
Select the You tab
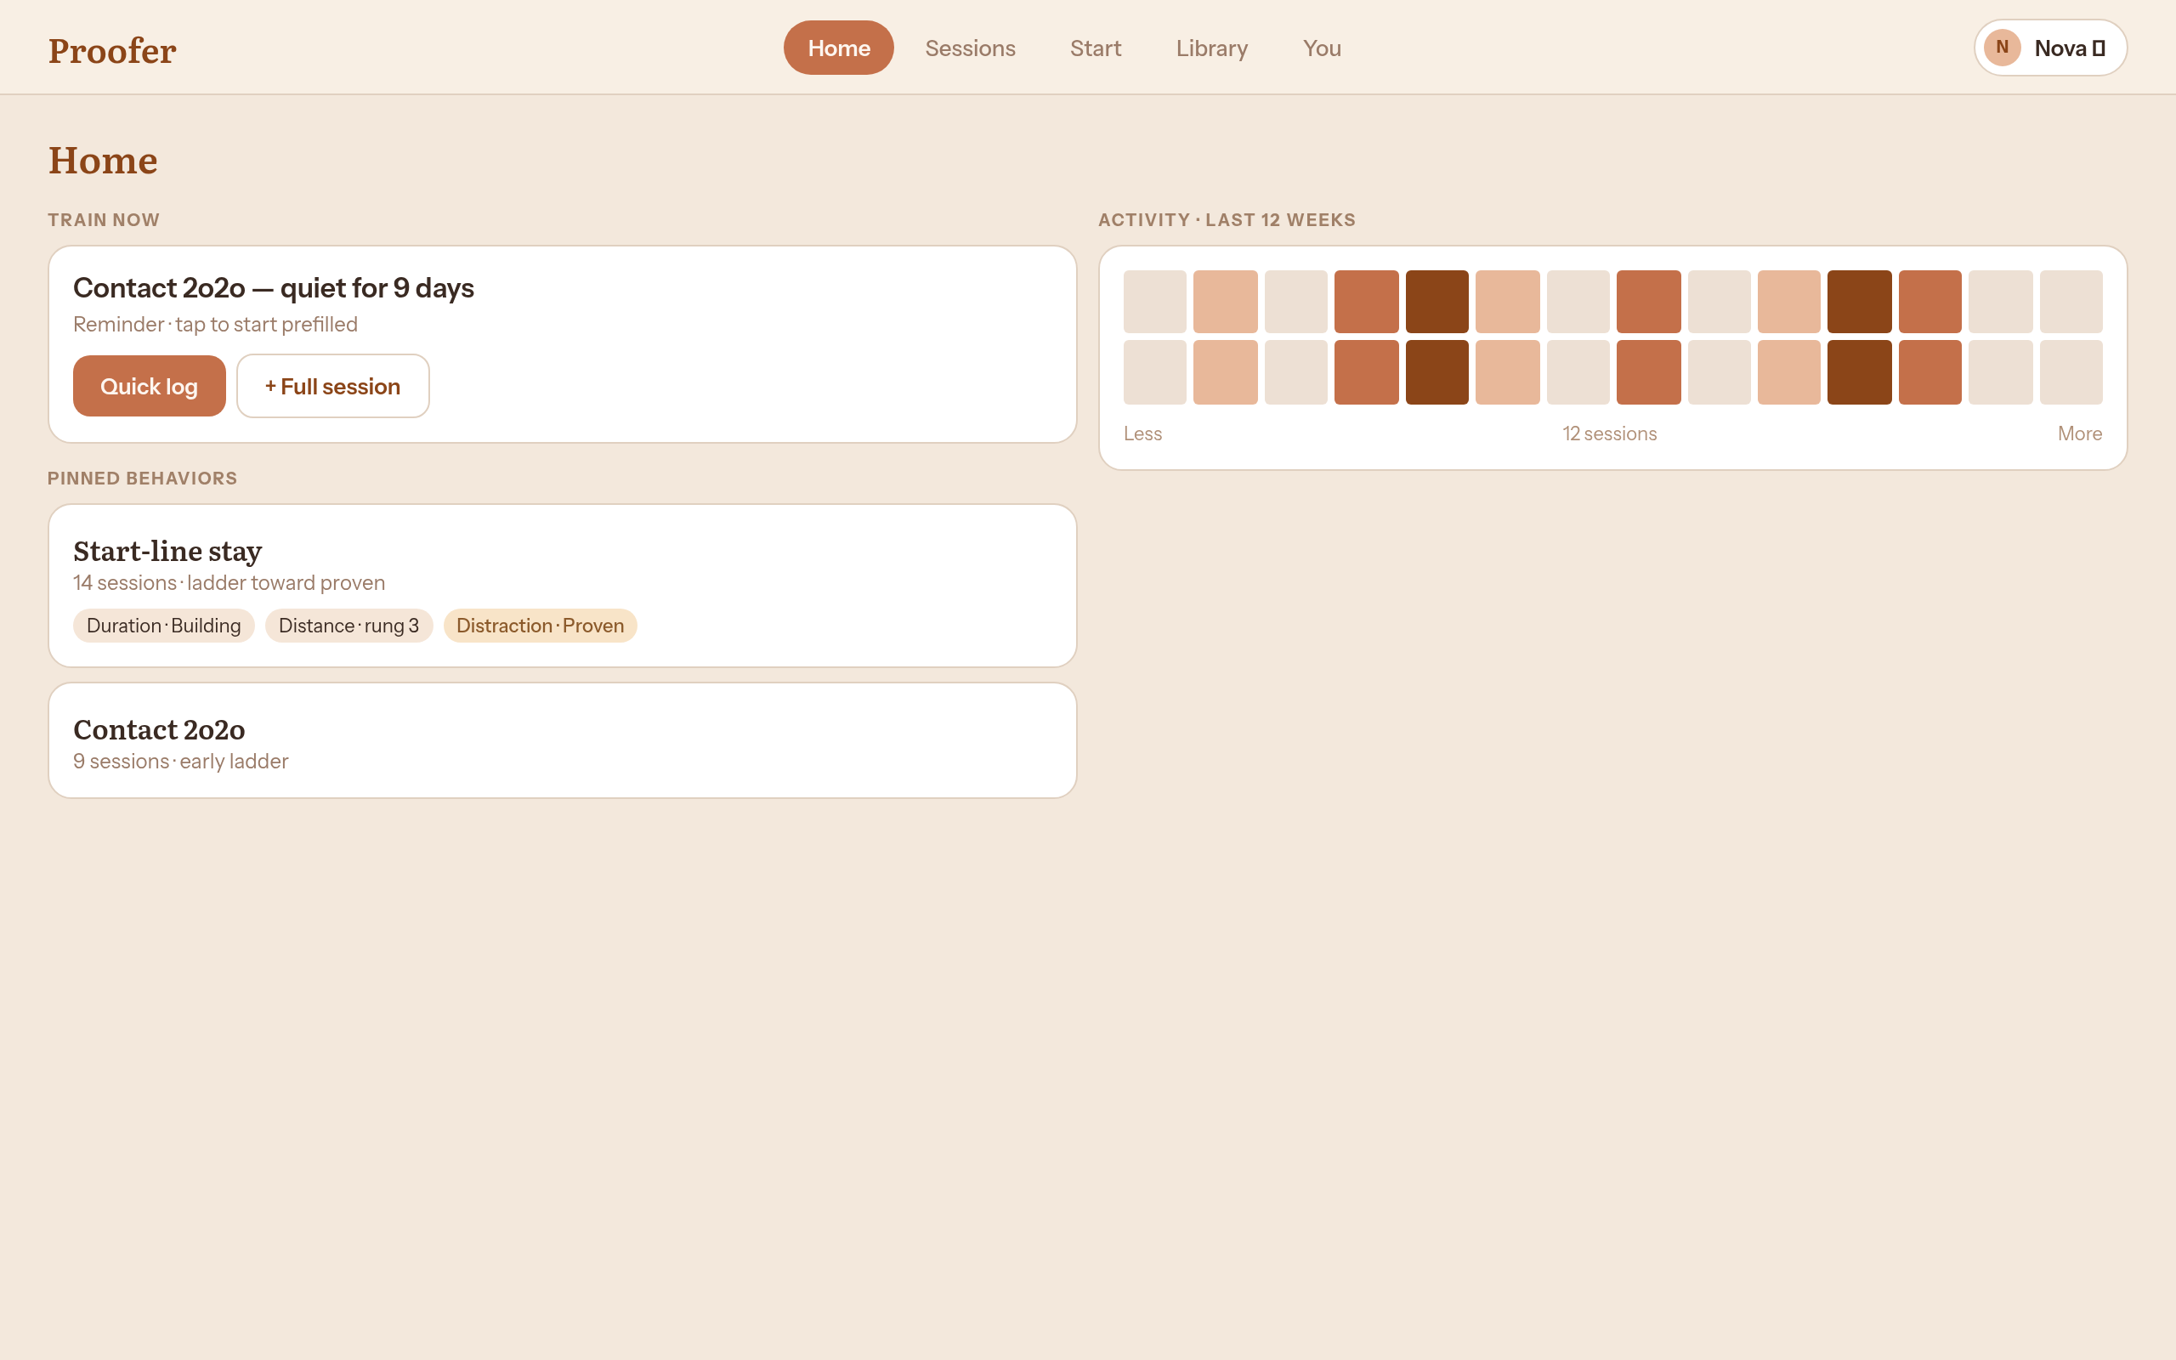(x=1322, y=48)
